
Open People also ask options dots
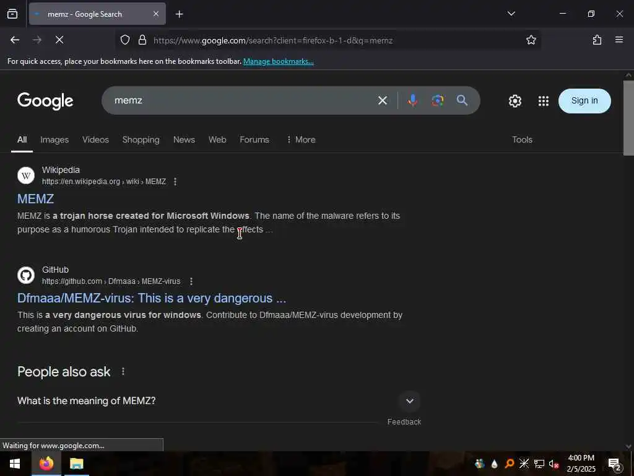(123, 372)
